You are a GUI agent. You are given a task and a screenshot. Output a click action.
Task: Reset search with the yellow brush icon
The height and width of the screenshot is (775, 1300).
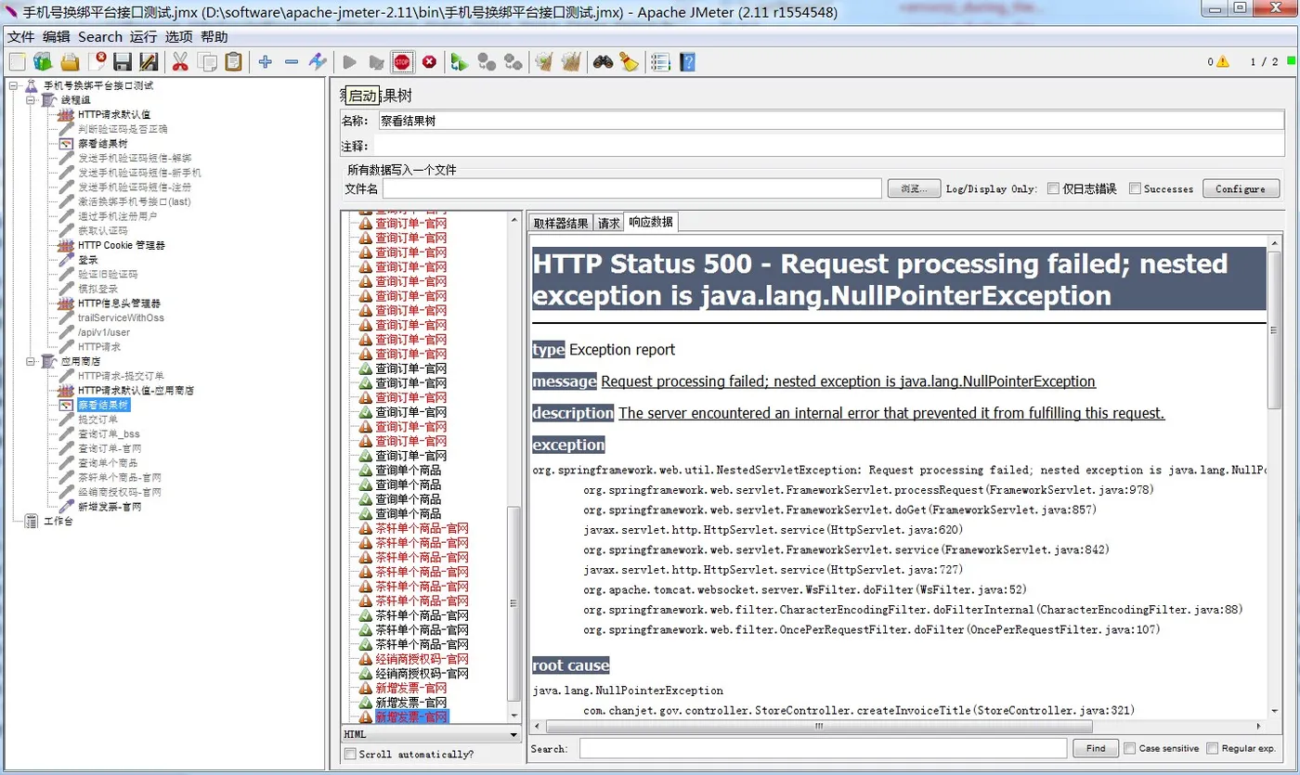630,62
